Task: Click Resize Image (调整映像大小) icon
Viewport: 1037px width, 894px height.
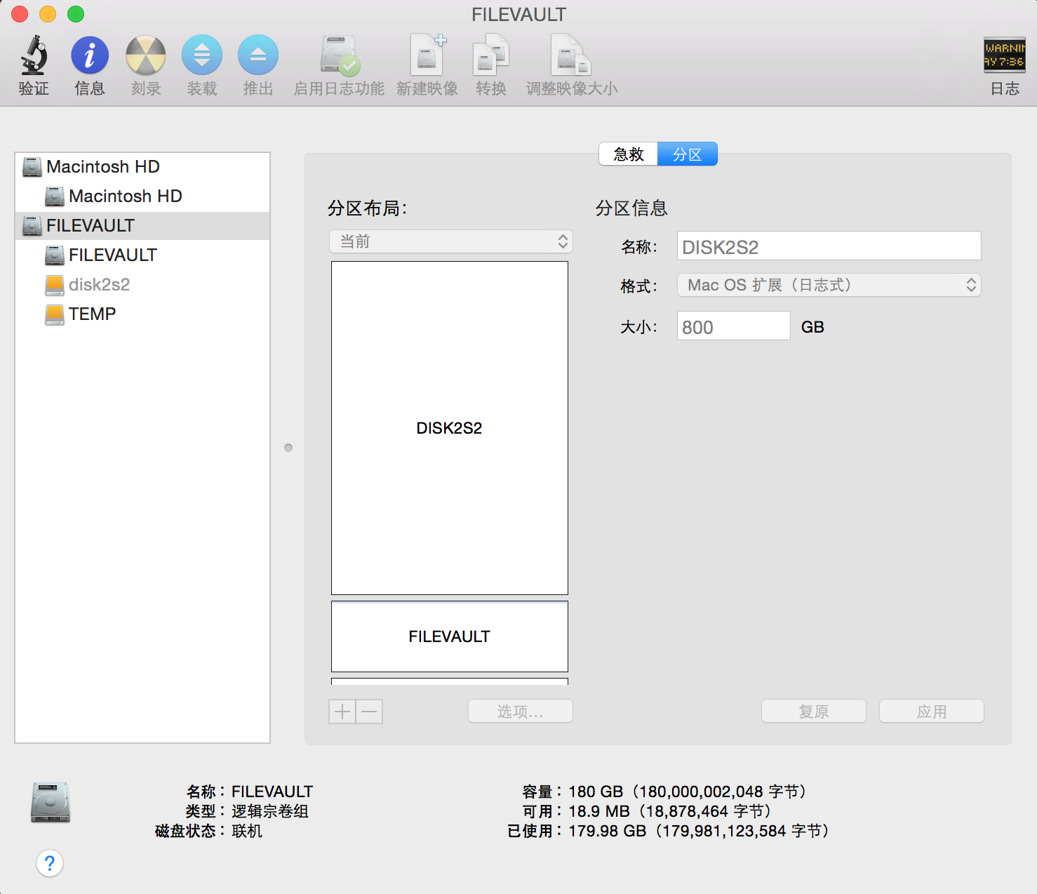Action: click(572, 55)
